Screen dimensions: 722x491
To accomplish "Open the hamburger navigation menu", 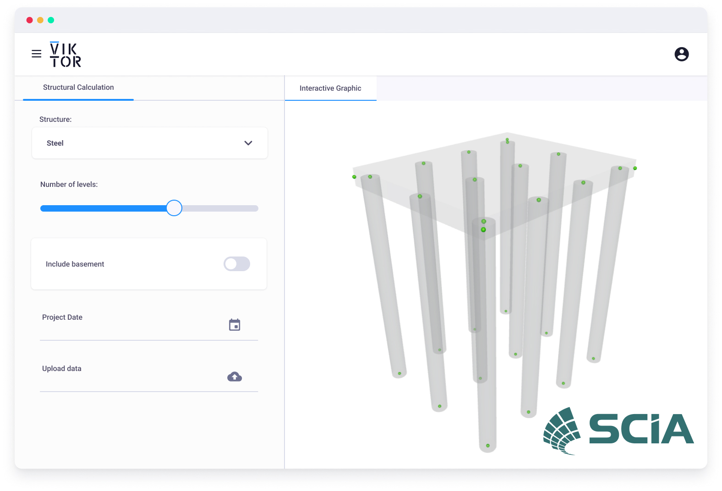I will 36,54.
